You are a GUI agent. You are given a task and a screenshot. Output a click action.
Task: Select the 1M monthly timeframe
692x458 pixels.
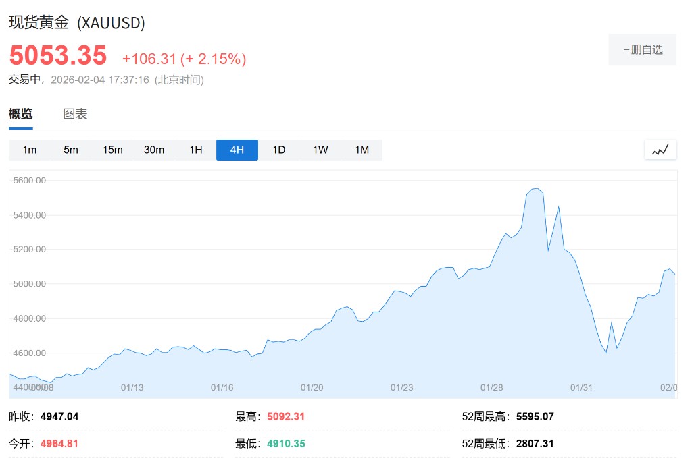tap(362, 150)
